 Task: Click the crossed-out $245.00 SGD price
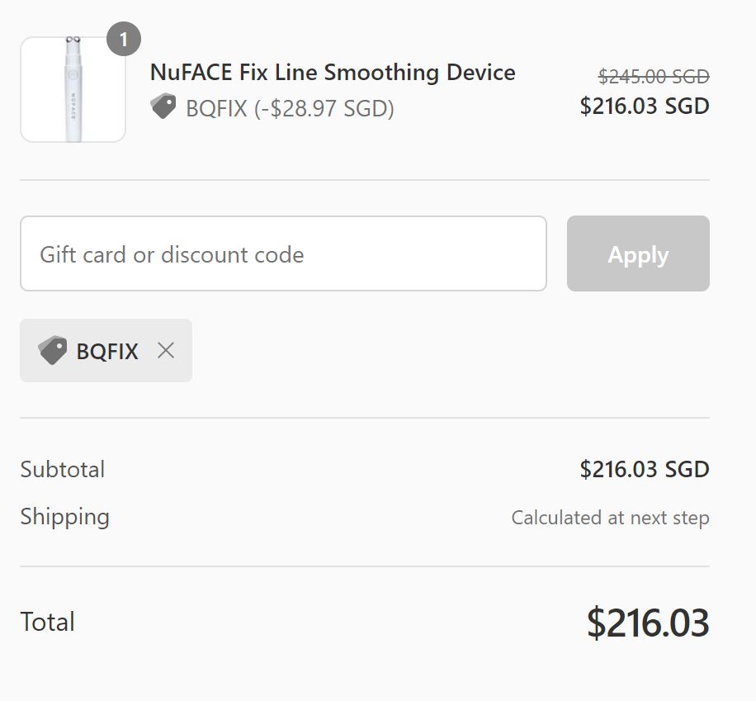(654, 77)
